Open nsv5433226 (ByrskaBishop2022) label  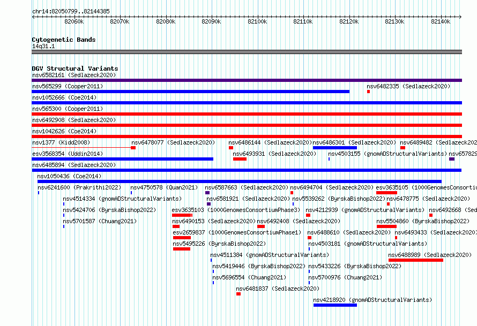point(355,266)
